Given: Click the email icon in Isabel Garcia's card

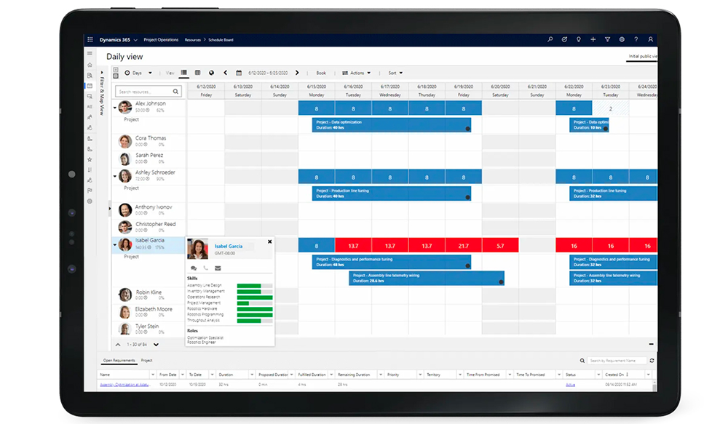Looking at the screenshot, I should click(x=218, y=268).
